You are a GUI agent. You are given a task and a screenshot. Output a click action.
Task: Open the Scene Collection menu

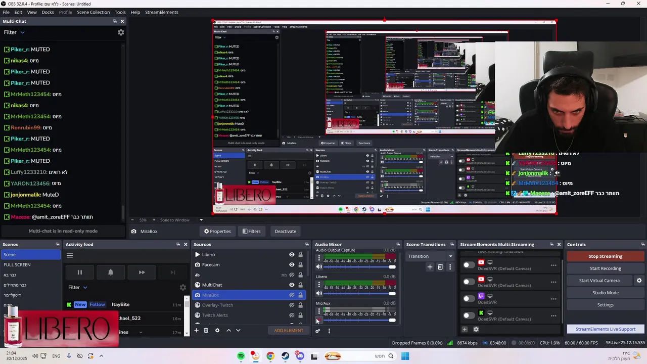click(93, 12)
